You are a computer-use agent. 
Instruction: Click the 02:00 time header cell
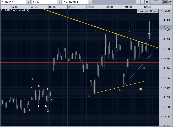[x=58, y=7]
